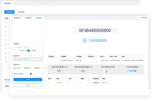Click the 允许输入 label
The image size is (157, 102).
point(22,50)
